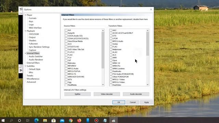Click play button in player window
Screen dimensions: 219x123
tap(21, 70)
